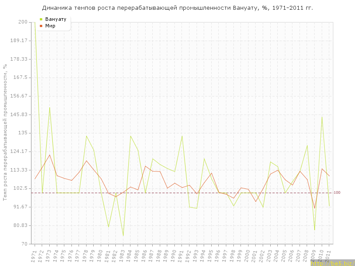Click Vanuatu's 1973 peak data point
The image size is (355, 266).
tap(50, 107)
